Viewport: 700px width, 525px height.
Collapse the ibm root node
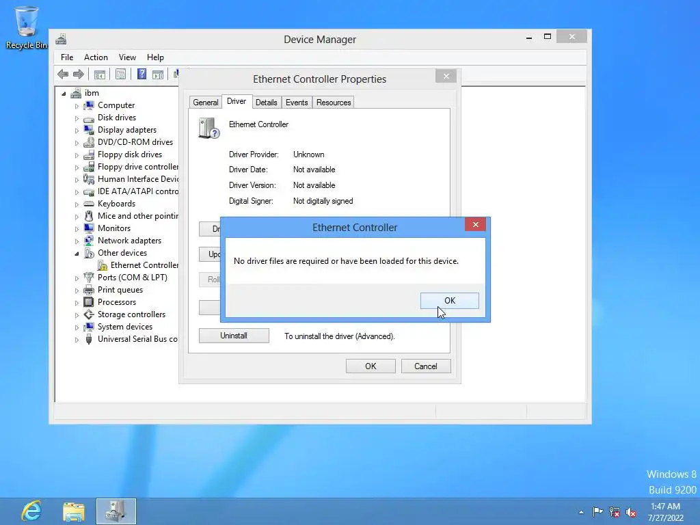coord(64,94)
